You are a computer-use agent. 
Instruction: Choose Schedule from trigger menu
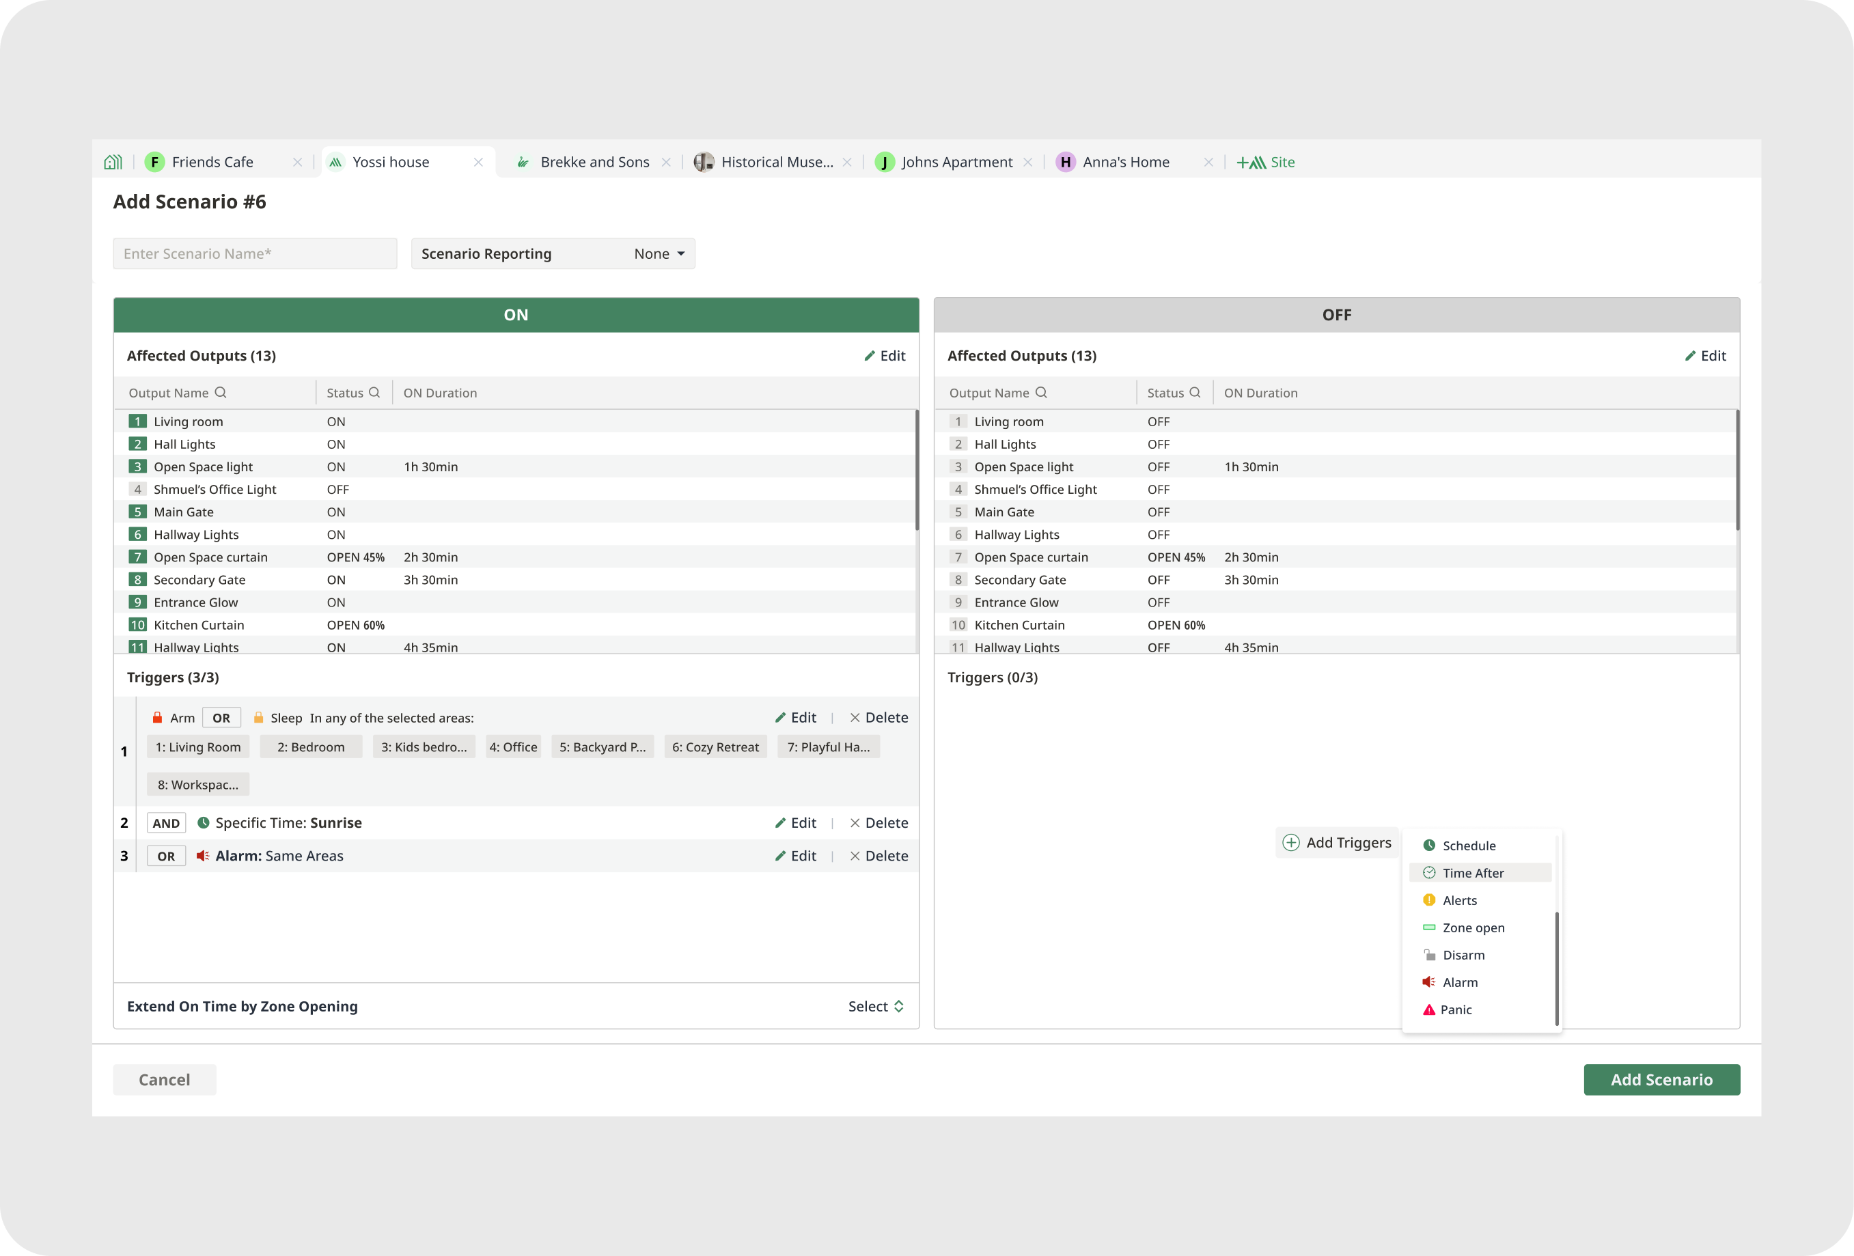[1479, 846]
